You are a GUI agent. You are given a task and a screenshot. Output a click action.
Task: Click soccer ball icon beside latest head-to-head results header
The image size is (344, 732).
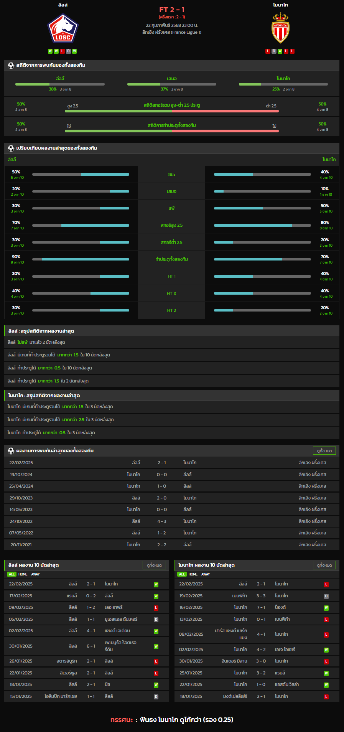pos(11,451)
